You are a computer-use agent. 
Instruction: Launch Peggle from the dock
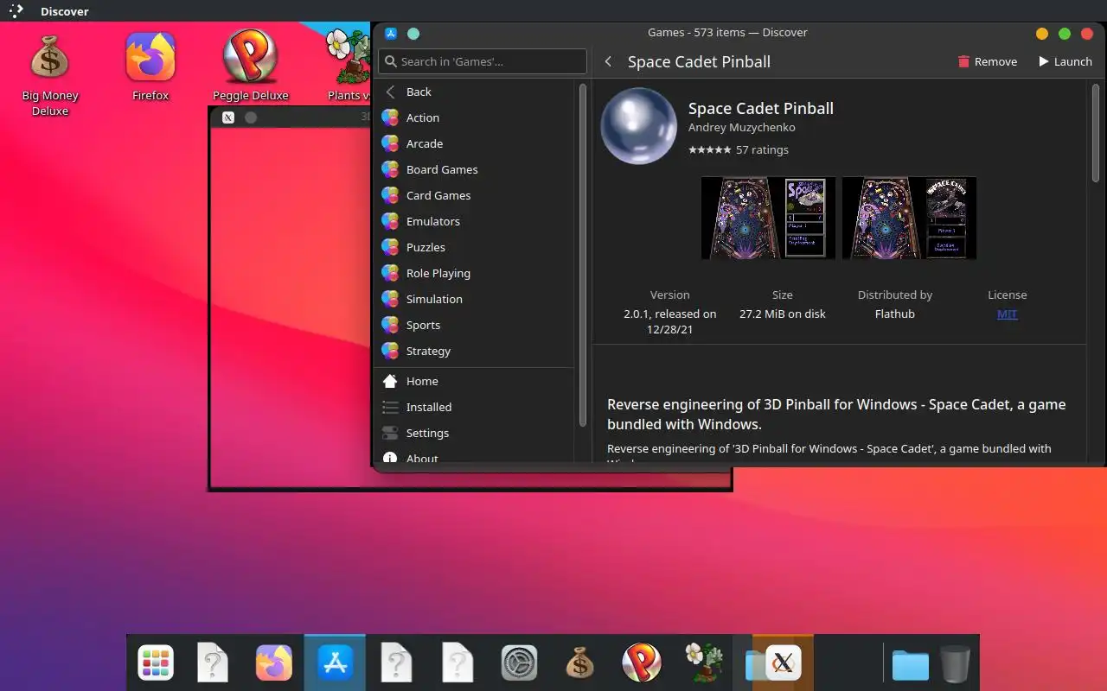tap(642, 663)
